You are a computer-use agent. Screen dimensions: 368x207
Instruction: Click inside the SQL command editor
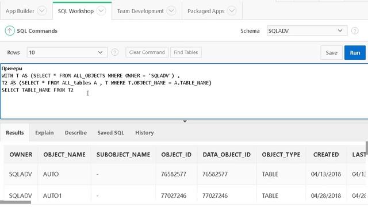pos(184,91)
